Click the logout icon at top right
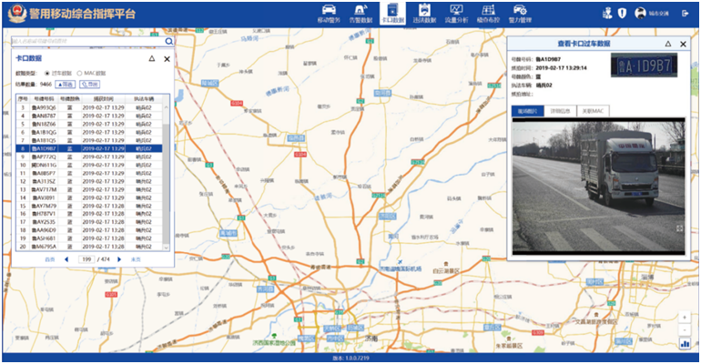Screen dimensions: 701x364 pyautogui.click(x=685, y=14)
